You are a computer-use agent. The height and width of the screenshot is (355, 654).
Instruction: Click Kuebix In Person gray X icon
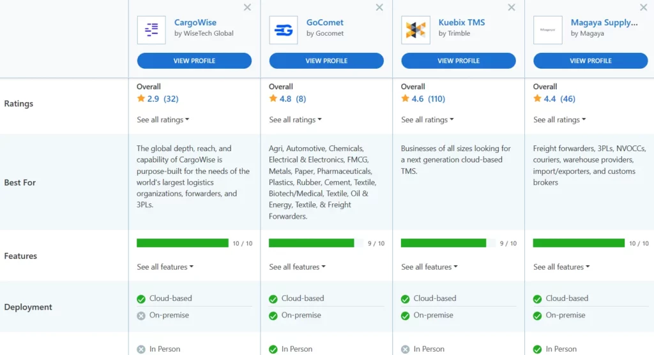[x=405, y=350]
